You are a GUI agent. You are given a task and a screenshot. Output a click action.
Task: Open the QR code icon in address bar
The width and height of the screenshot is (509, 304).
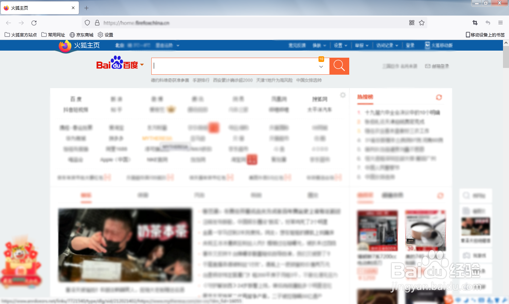click(x=412, y=23)
